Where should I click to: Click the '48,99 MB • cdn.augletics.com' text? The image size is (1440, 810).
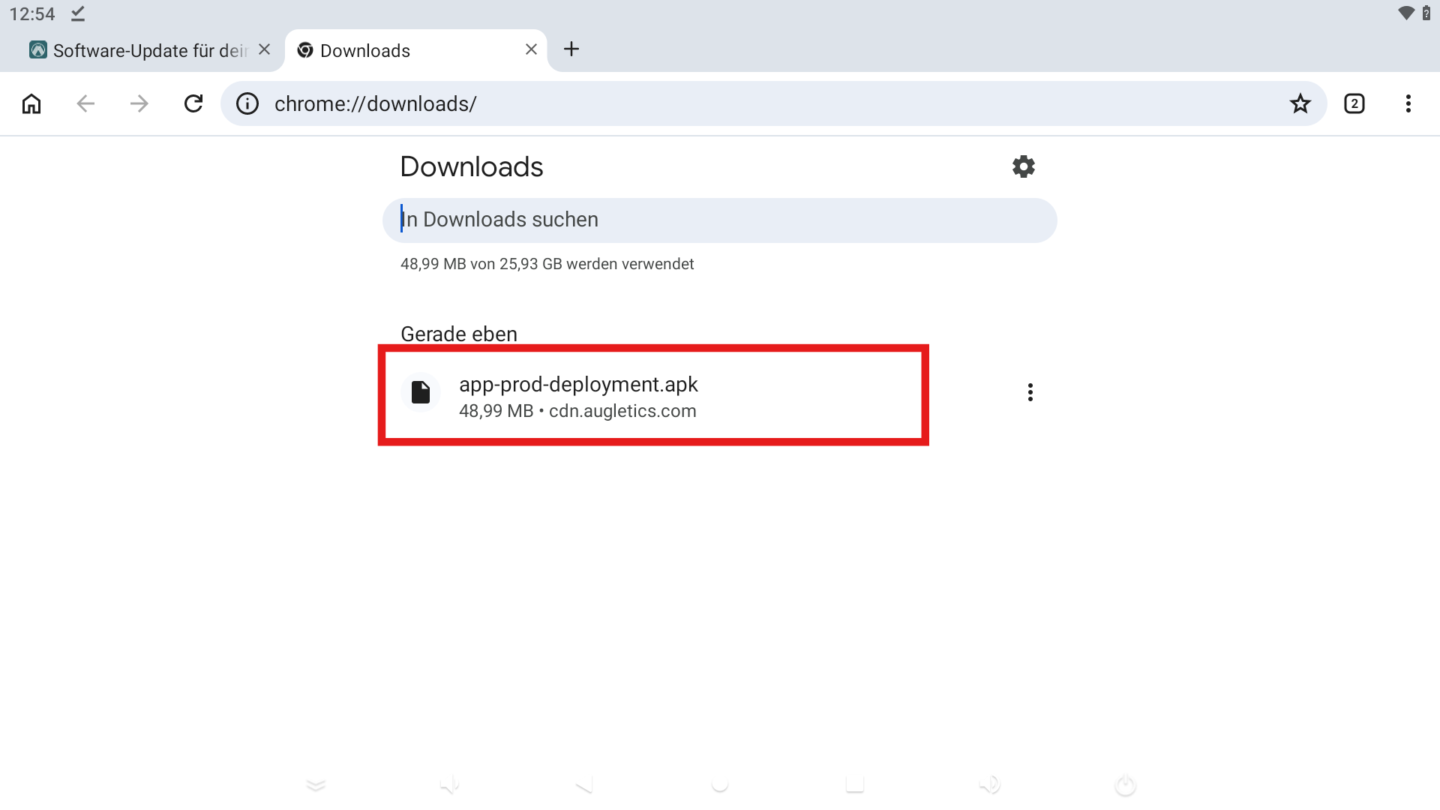pos(577,411)
